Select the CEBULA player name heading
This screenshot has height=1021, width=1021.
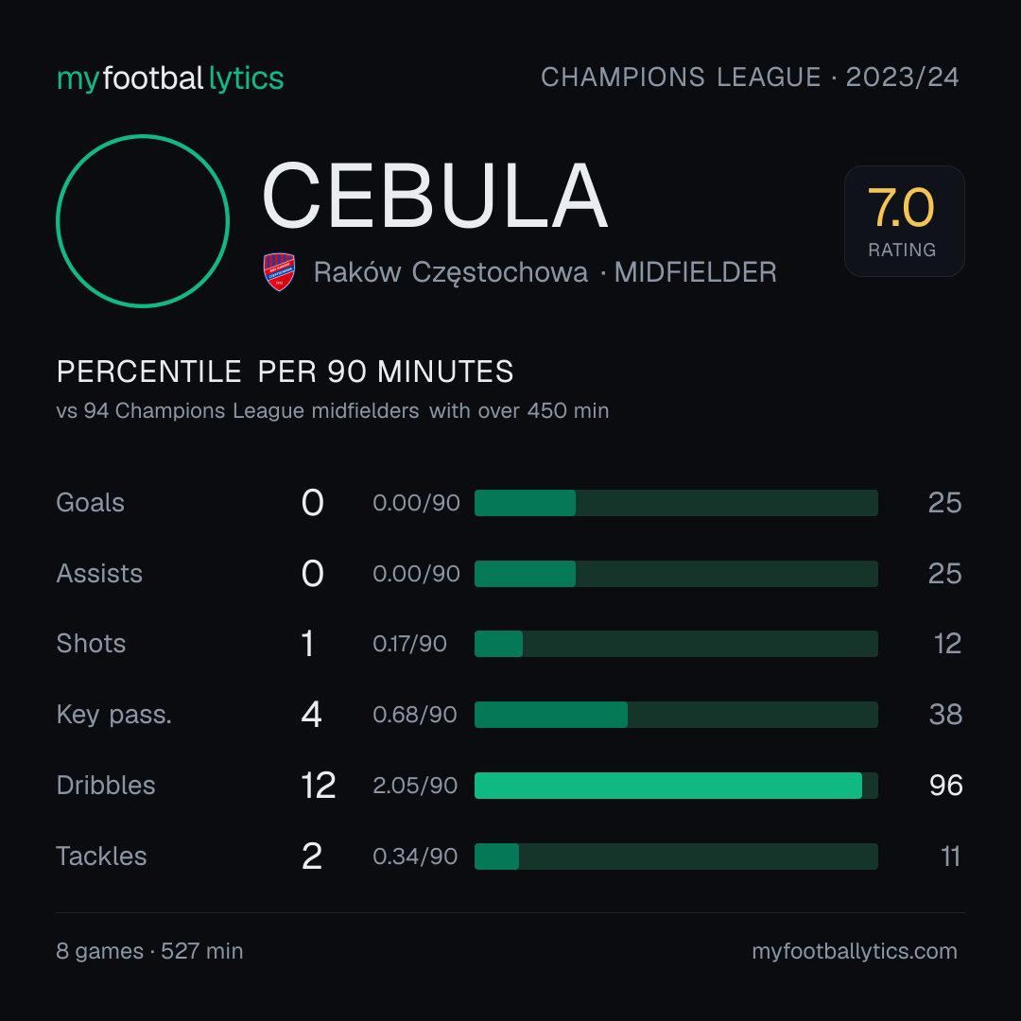click(x=435, y=196)
